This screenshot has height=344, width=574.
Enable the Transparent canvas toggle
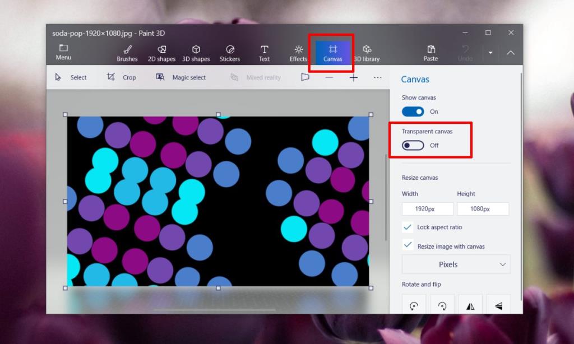click(x=413, y=145)
